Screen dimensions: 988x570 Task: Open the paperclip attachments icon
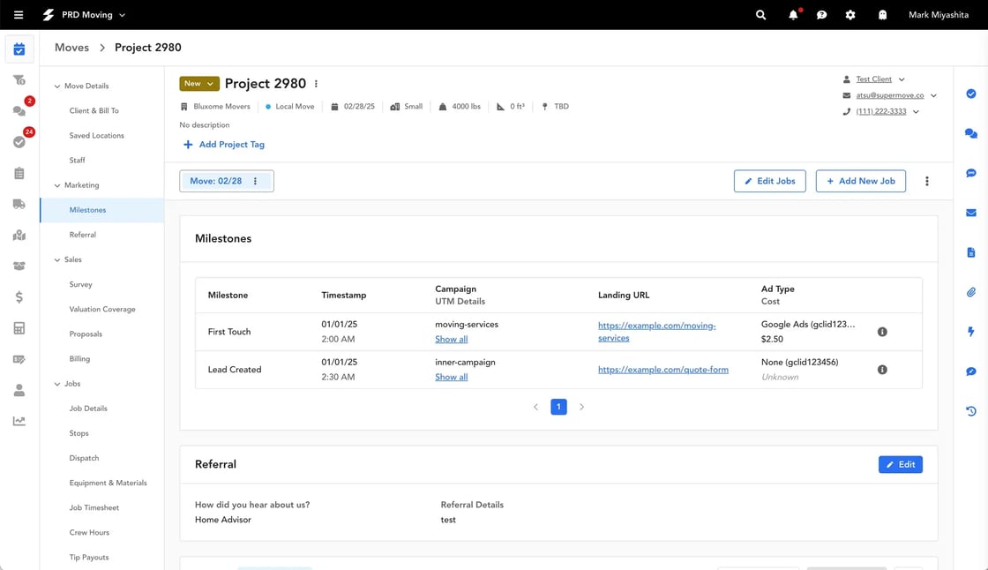971,292
